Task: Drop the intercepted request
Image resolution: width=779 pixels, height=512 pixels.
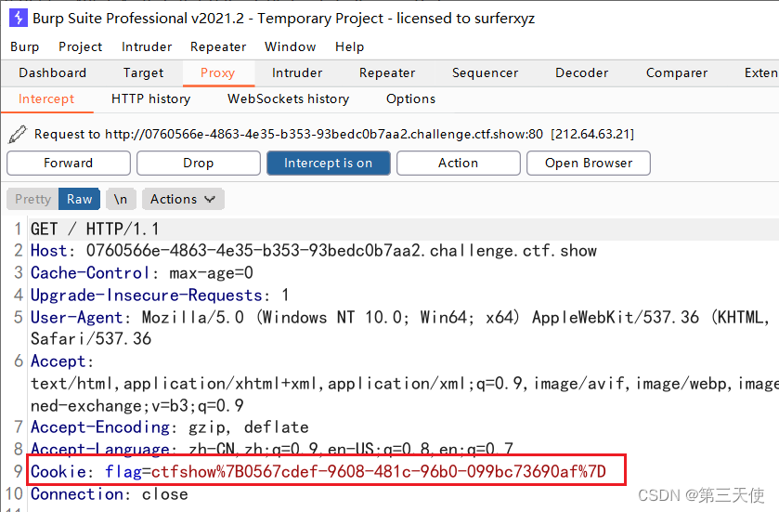Action: coord(199,163)
